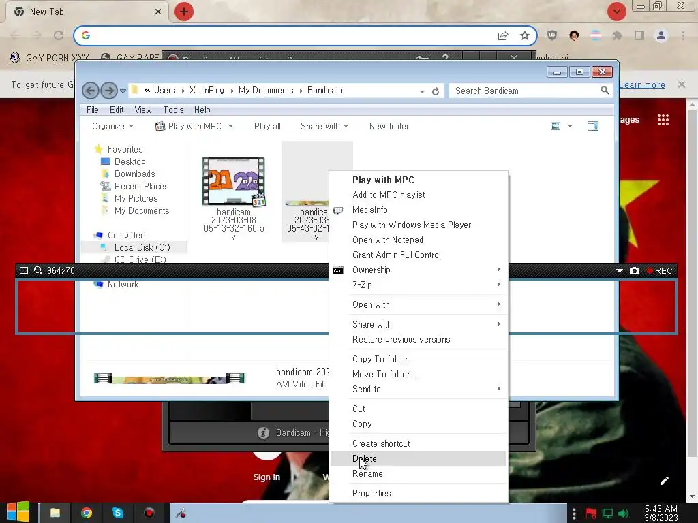Open Chrome side panel icon
Viewport: 698px width, 523px height.
pyautogui.click(x=639, y=35)
